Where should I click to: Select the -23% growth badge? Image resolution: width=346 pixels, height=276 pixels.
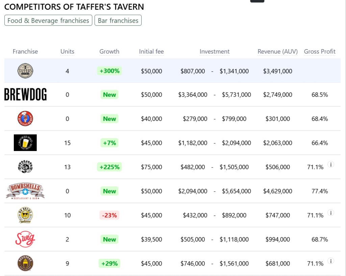point(109,215)
